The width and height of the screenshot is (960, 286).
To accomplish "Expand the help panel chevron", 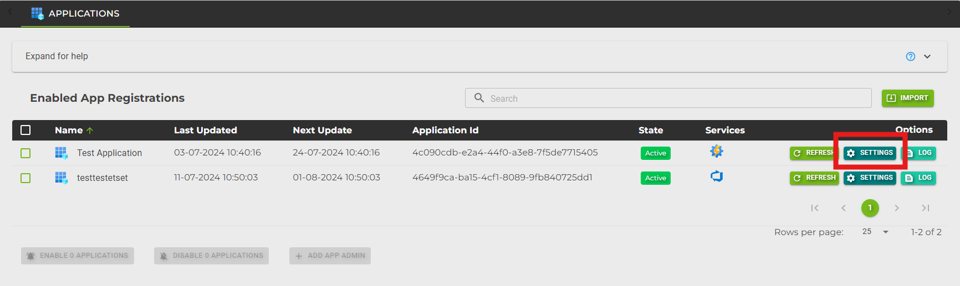I will [927, 56].
